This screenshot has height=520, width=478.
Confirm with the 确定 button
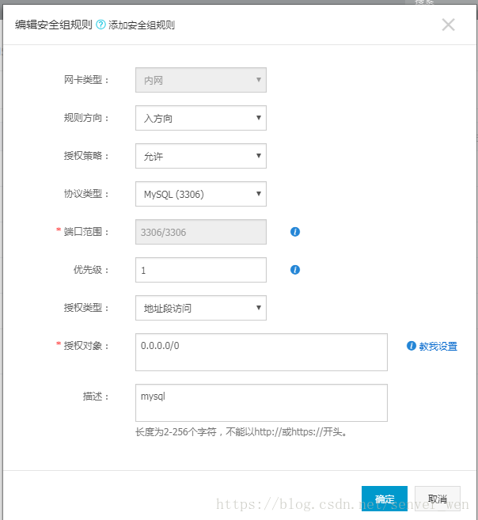(385, 499)
